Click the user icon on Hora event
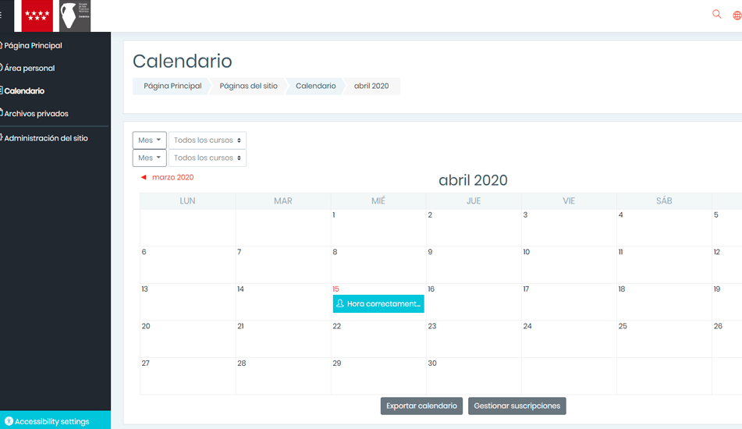742x429 pixels. (339, 303)
